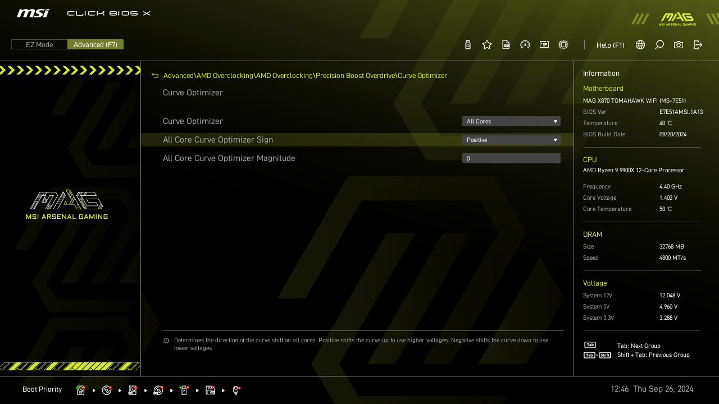Open the Hardware Monitor gauge icon
The image size is (719, 404).
525,44
